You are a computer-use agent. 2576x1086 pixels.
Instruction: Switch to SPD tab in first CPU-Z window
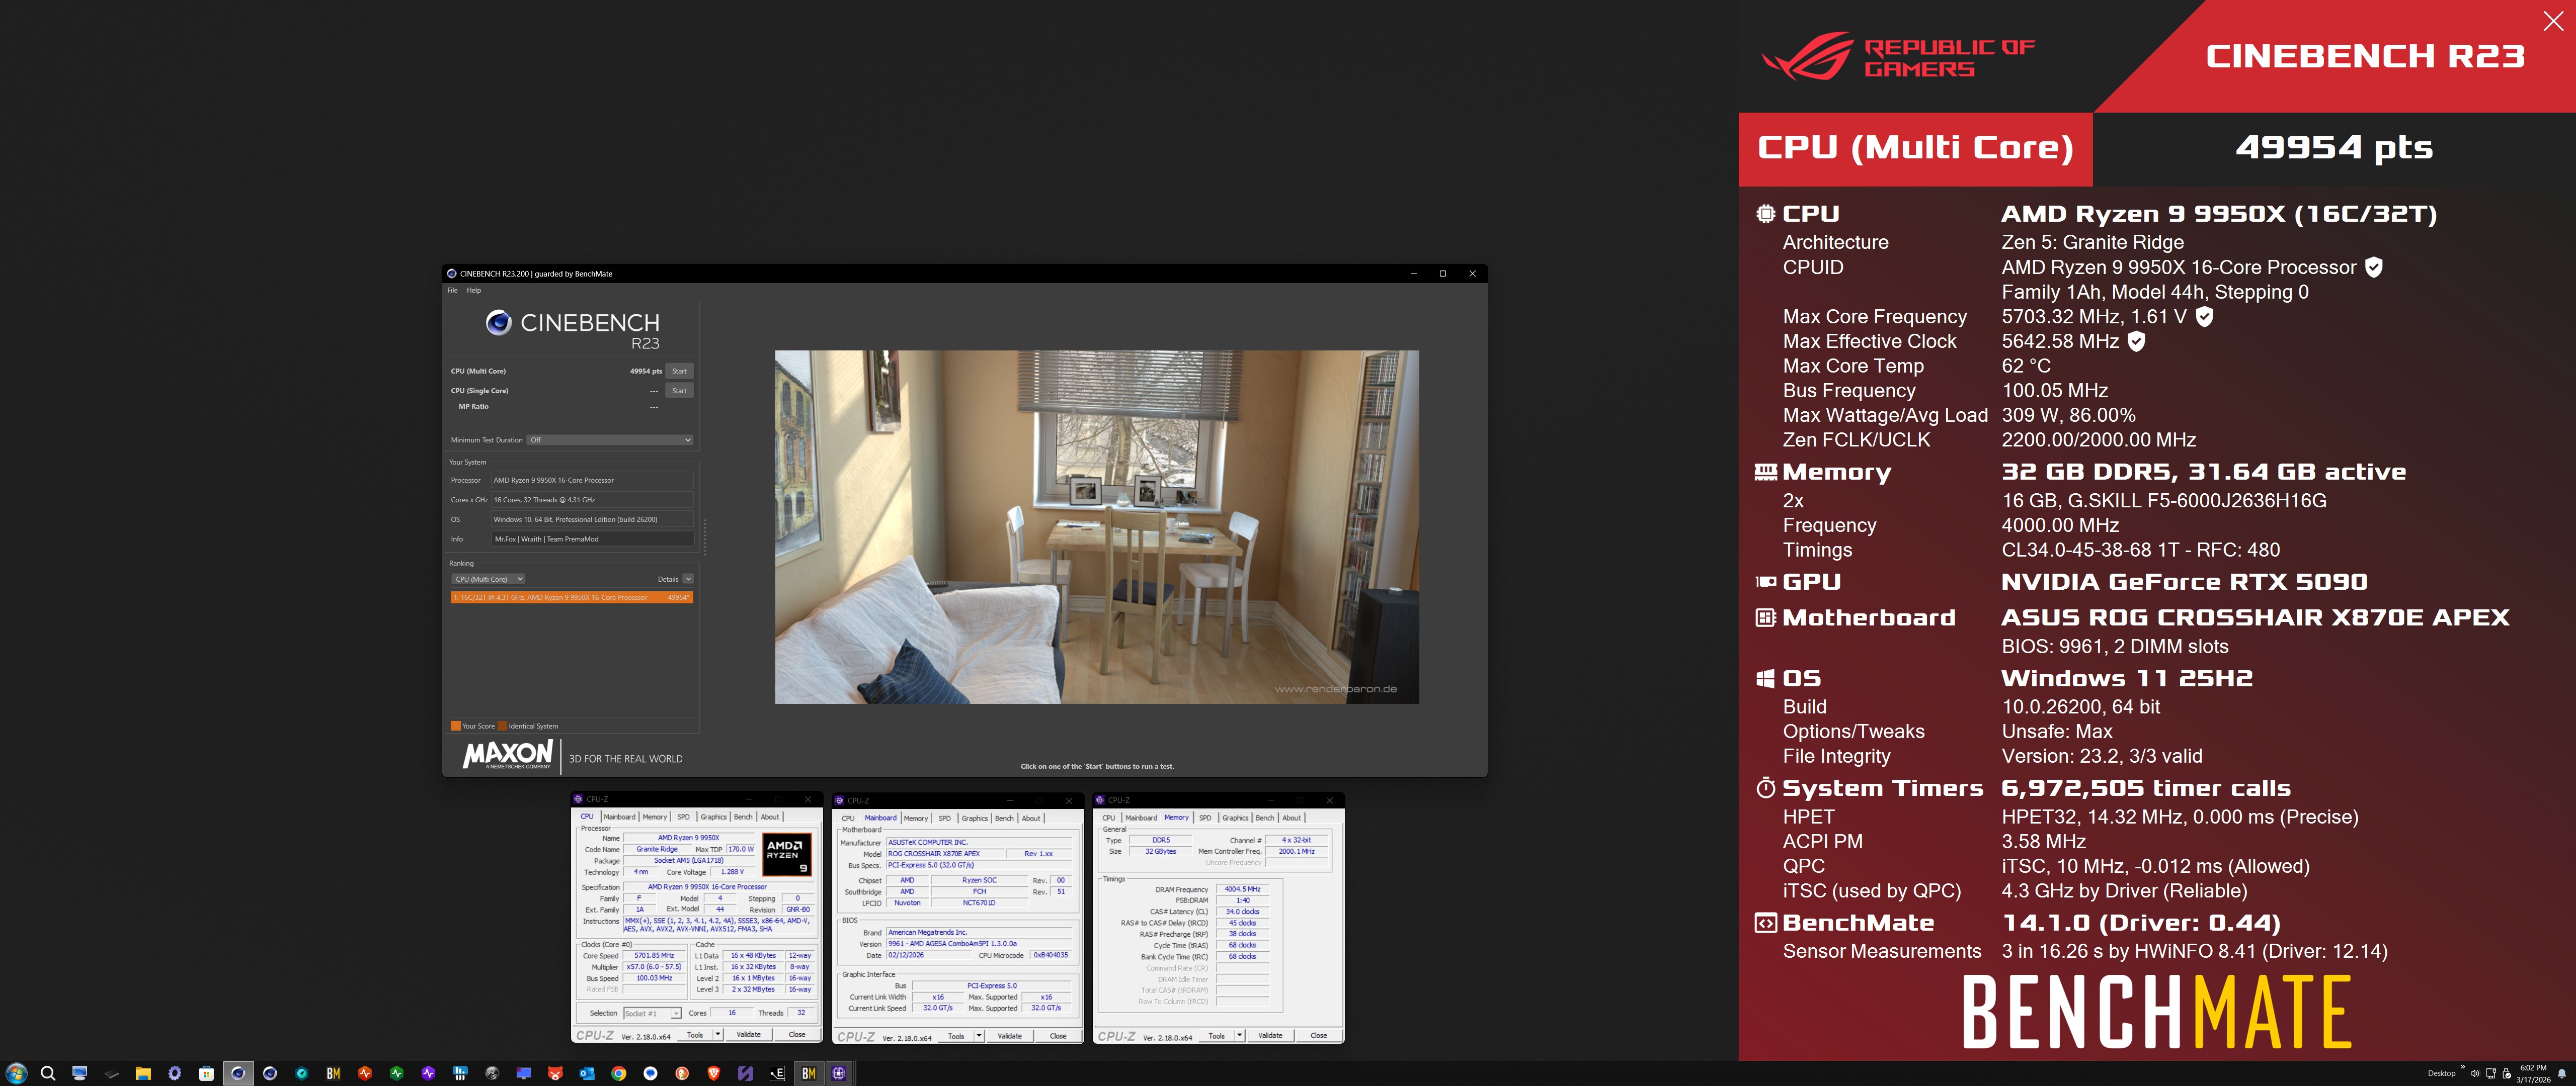point(683,817)
